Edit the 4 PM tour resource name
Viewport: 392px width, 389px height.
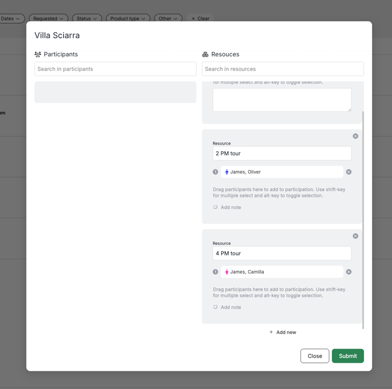(x=282, y=254)
